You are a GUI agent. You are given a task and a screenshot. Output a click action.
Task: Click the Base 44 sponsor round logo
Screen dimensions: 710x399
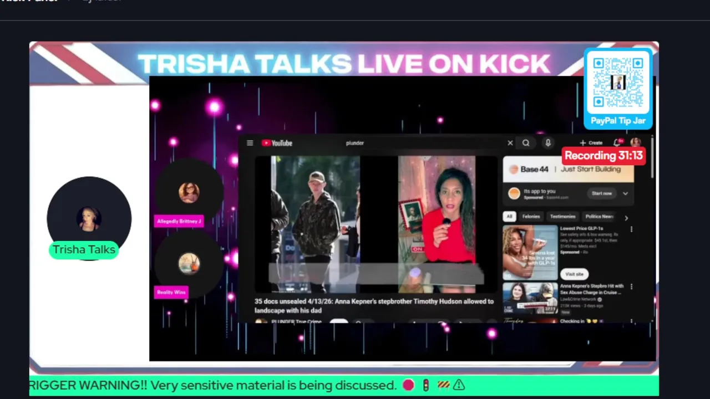tap(514, 193)
